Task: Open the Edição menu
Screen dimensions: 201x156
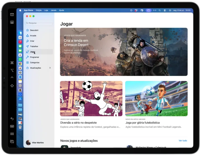Action: (x=39, y=10)
